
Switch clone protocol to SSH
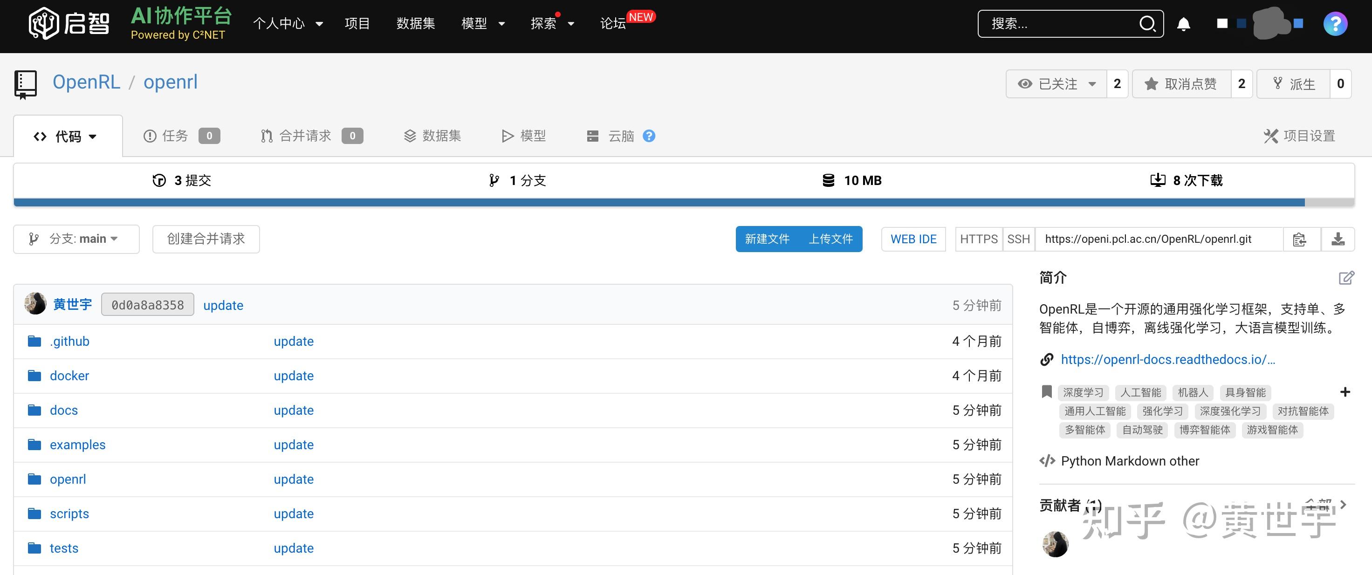[1018, 239]
